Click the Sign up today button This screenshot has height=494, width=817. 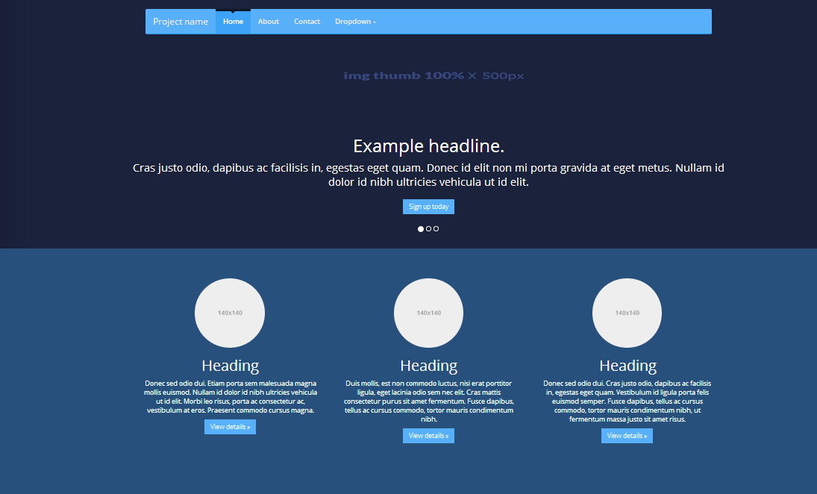click(x=428, y=207)
